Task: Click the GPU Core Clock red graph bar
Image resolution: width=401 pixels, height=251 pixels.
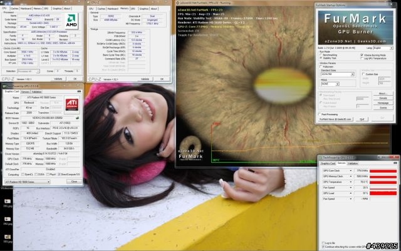Action: point(383,171)
